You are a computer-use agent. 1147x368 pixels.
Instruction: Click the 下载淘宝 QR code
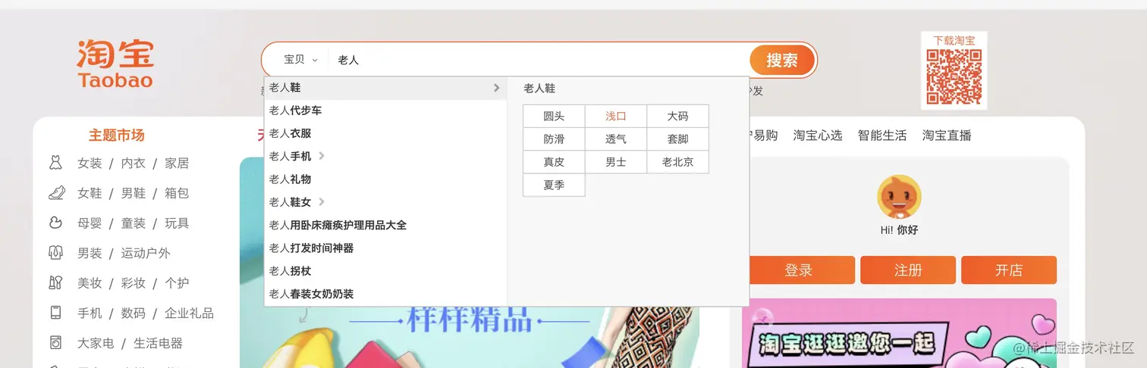[x=954, y=77]
